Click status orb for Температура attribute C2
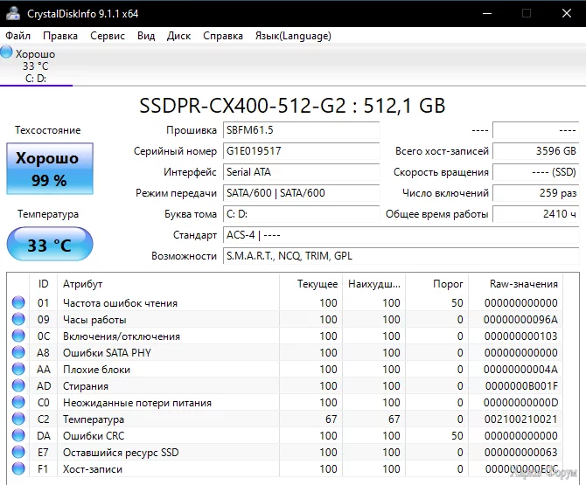The height and width of the screenshot is (485, 586). click(18, 419)
